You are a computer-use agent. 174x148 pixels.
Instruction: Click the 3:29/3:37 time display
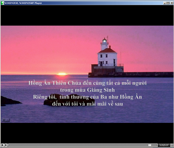[x=164, y=145]
